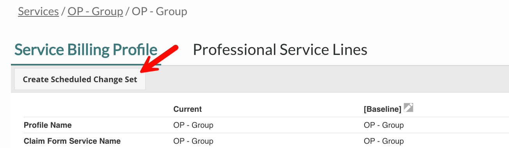The height and width of the screenshot is (148, 509).
Task: Click the slash before the last breadcrumb
Action: [x=127, y=11]
